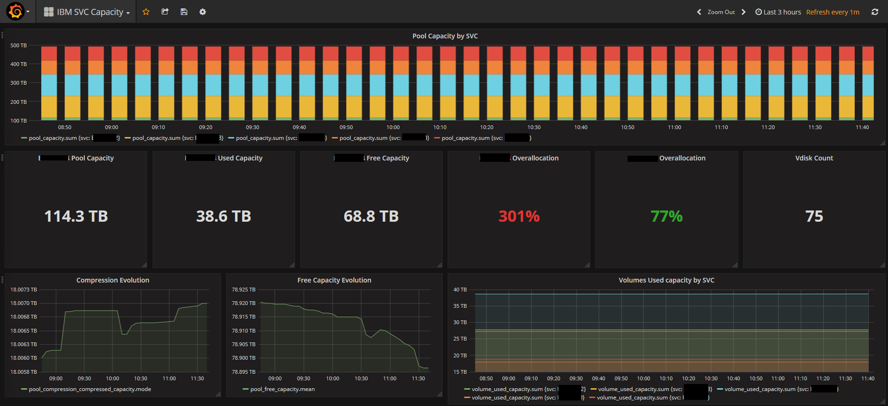Click the dashboard grid icon beside IBM SVC Capacity
This screenshot has height=406, width=888.
pyautogui.click(x=49, y=12)
